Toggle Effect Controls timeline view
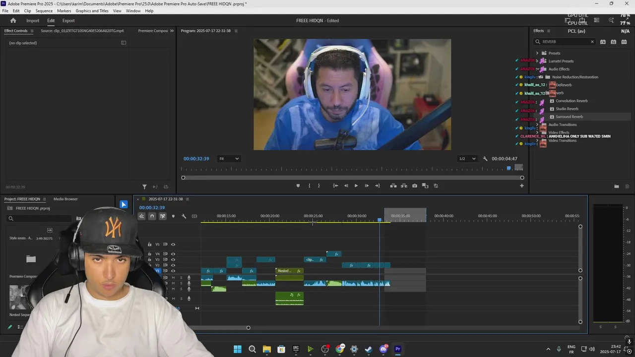Screen dimensions: 635x357 coord(124,43)
